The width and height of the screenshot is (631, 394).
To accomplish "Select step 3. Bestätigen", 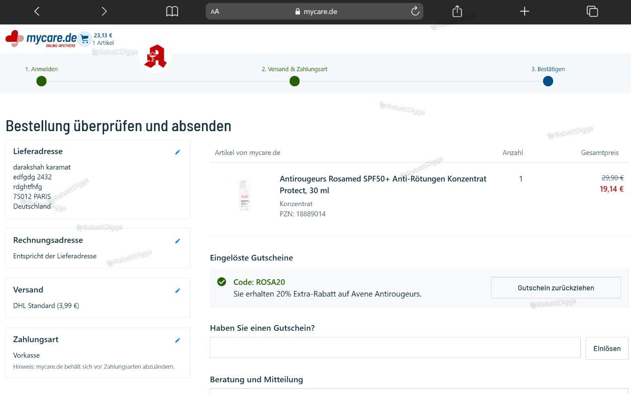I will click(x=548, y=76).
